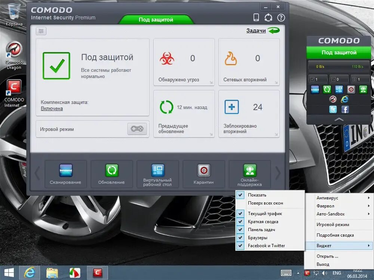Open Онлайн-поддержка

click(x=249, y=174)
